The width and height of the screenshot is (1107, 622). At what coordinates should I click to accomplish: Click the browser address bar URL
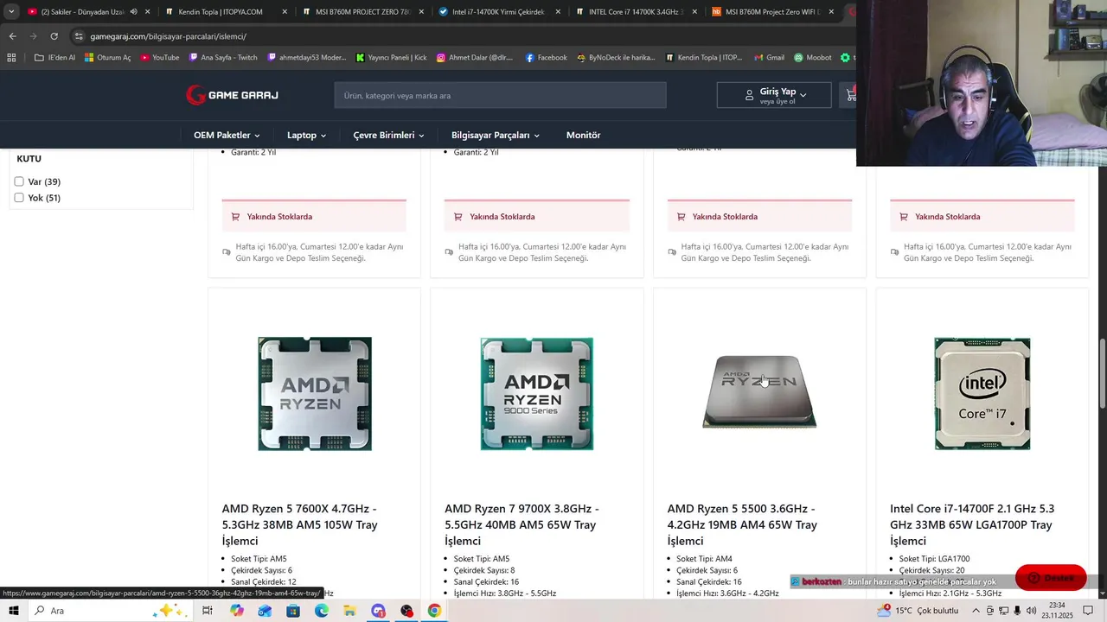tap(169, 36)
